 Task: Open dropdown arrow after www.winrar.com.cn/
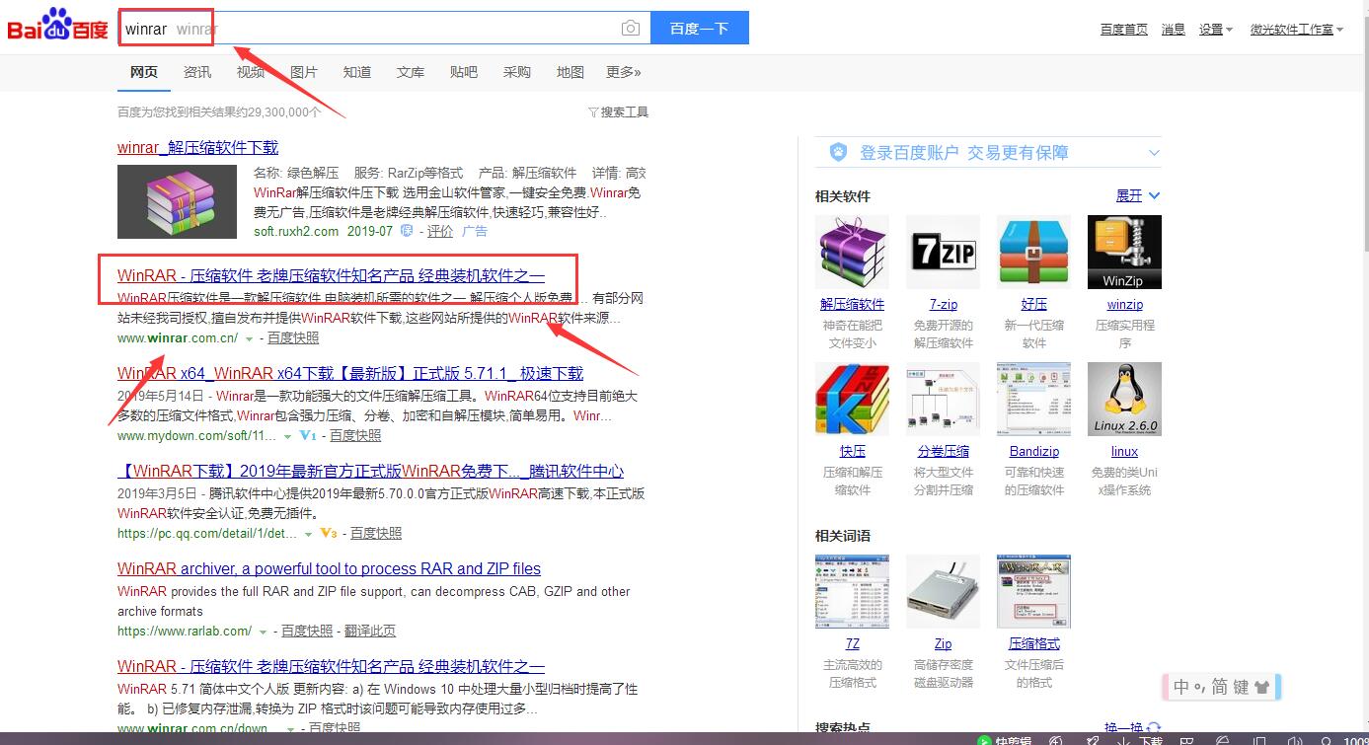pyautogui.click(x=250, y=338)
